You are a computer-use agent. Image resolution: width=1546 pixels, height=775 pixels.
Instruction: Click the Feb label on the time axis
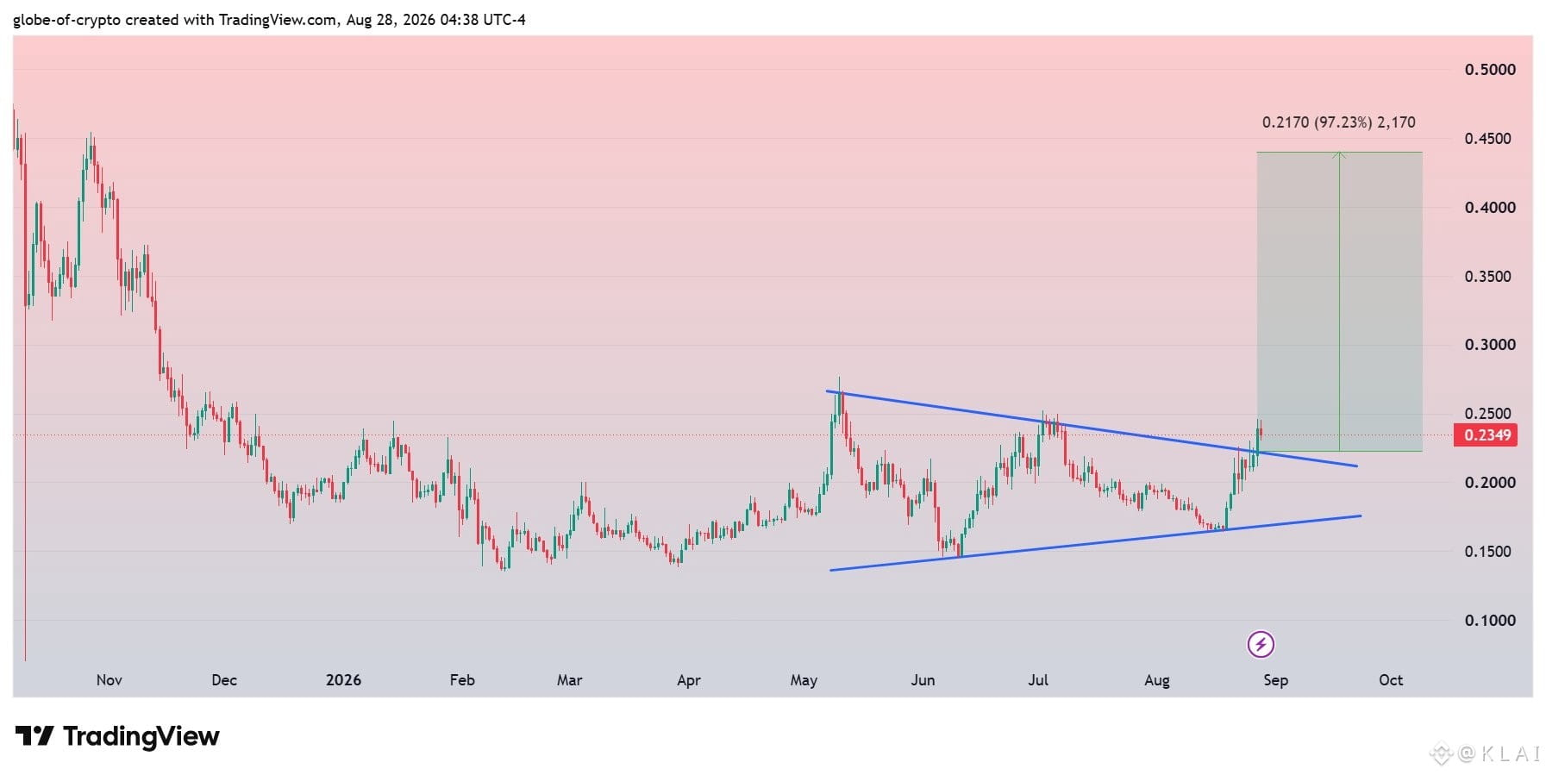(462, 680)
